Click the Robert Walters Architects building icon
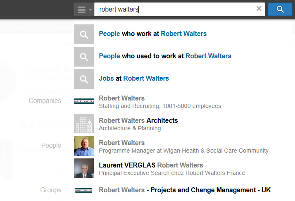The height and width of the screenshot is (201, 295). pyautogui.click(x=84, y=124)
